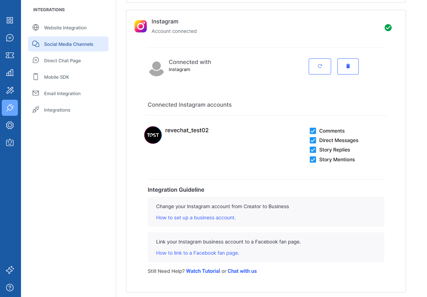Click the 'Connected with' label

[190, 62]
